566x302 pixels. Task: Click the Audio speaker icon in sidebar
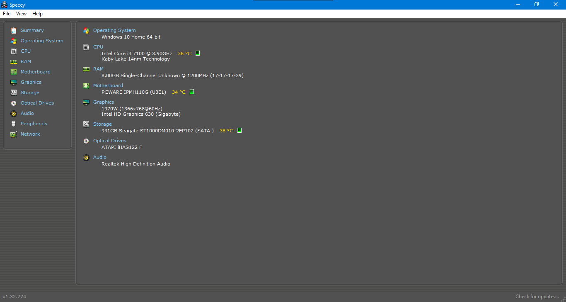[x=14, y=113]
